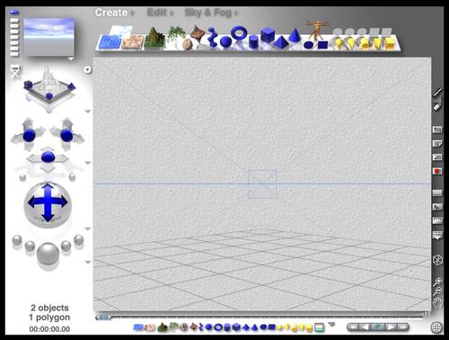Open the selection palette dropdown triangle
The width and height of the screenshot is (449, 340).
pos(331,325)
